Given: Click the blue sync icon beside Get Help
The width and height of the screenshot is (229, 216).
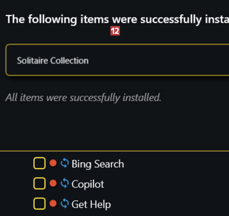Looking at the screenshot, I should (x=64, y=204).
